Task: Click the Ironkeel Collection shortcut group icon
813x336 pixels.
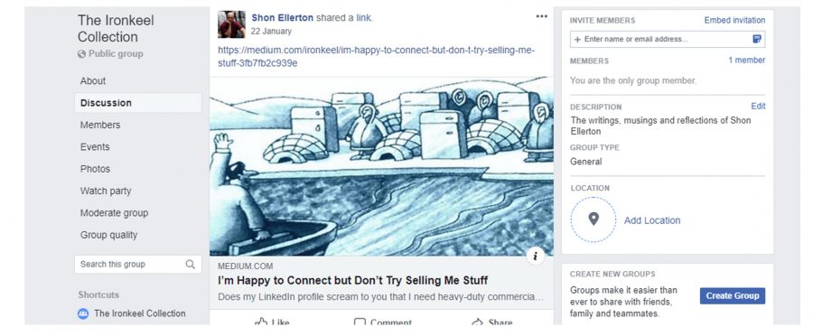Action: pyautogui.click(x=83, y=313)
